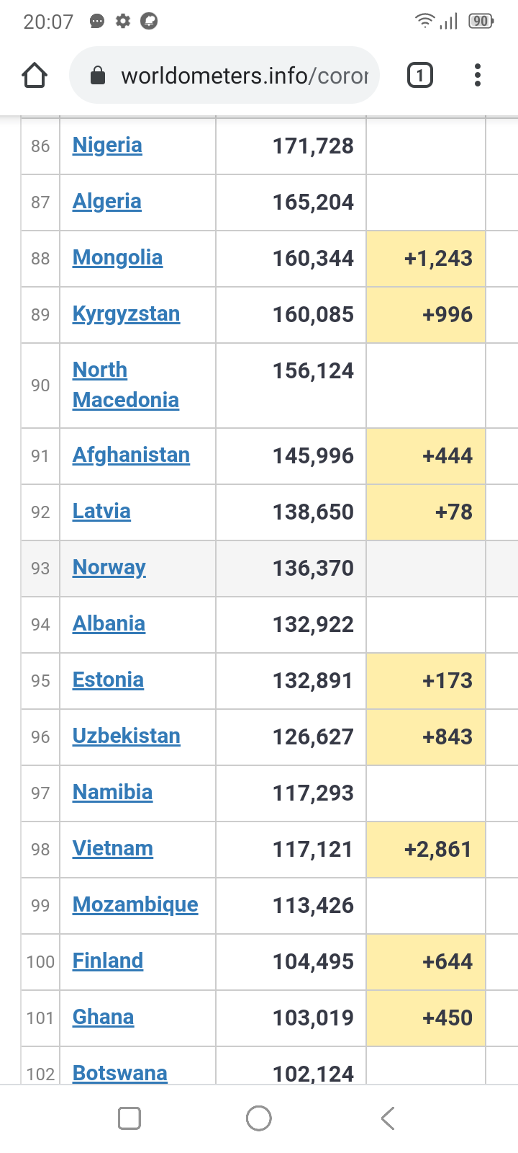Follow the North Macedonia link
Screen dimensions: 518x1153
(x=125, y=385)
